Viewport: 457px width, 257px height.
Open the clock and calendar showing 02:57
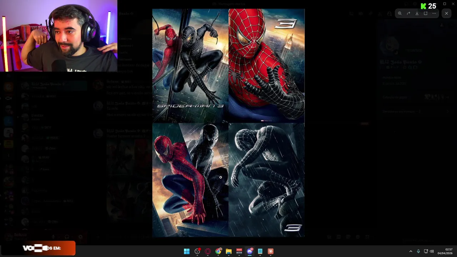(x=445, y=251)
